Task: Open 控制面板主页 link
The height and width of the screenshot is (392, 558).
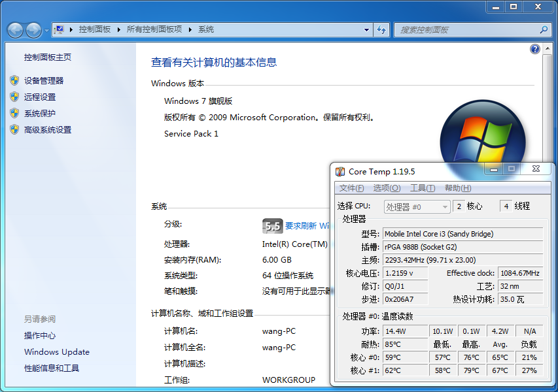Action: [x=48, y=57]
